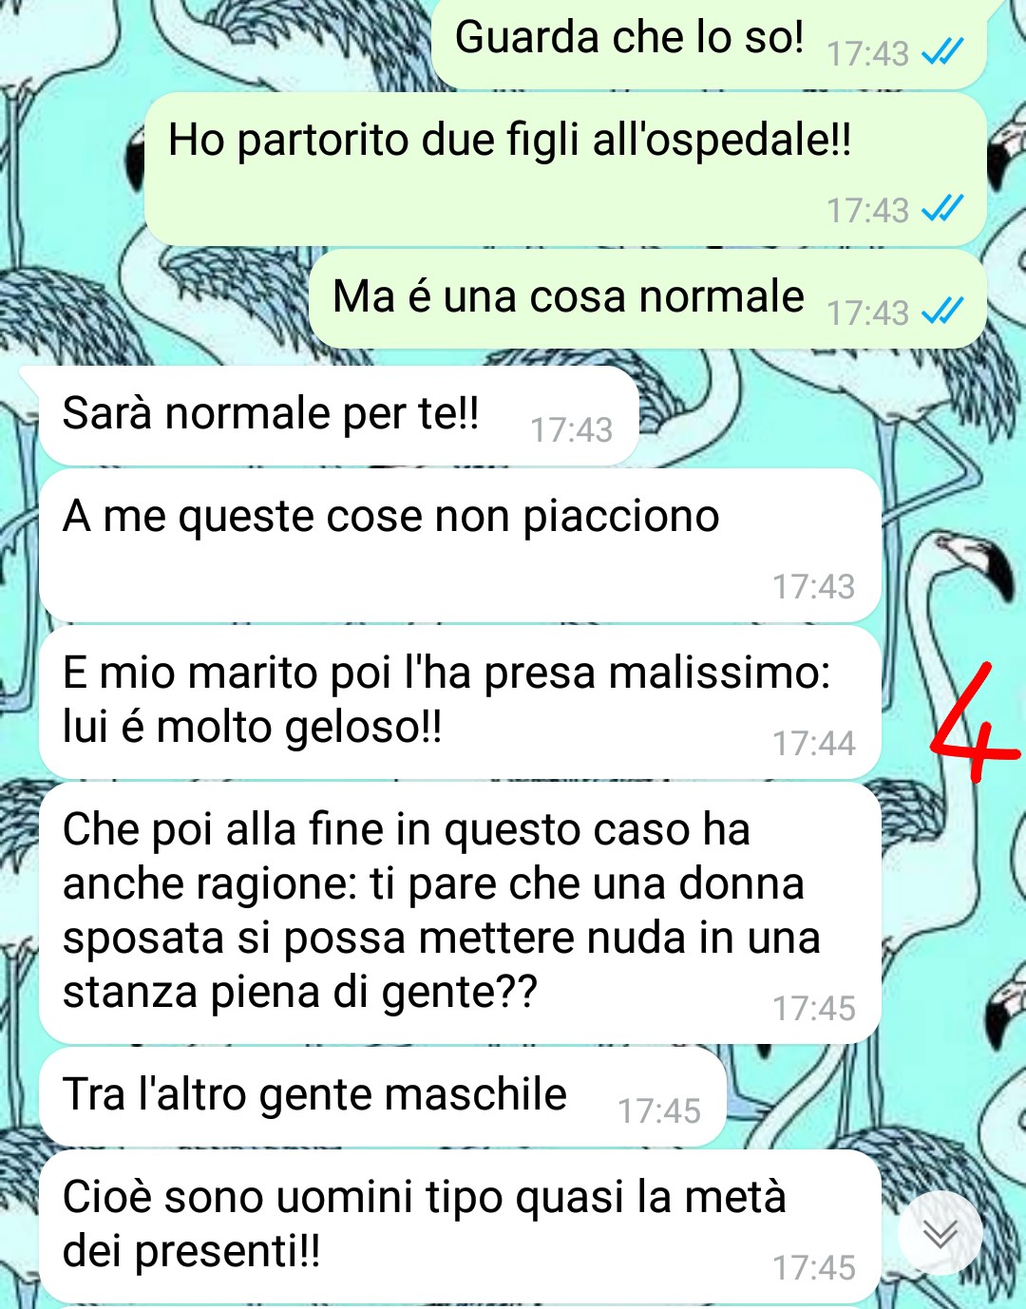Select the message starting 'Che poi alla fine'

pos(460,913)
